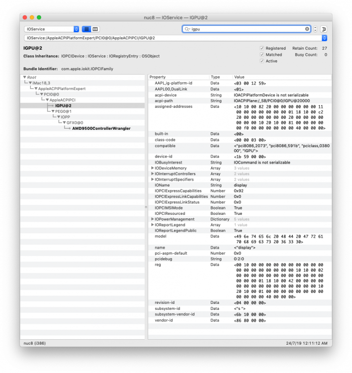Expand the IOInterruptSpecifiers array

153,180
